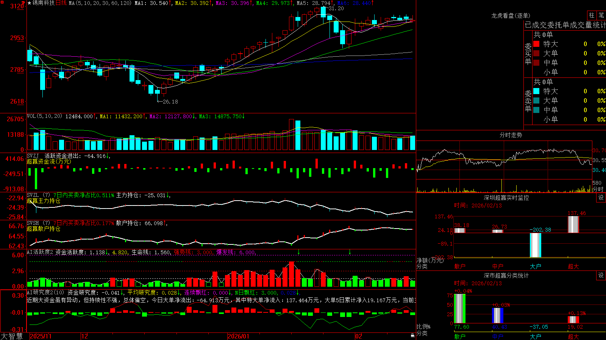Click the 超大 bar labeled 137.46 in 实时监控
This screenshot has height=340, width=606.
pos(573,224)
